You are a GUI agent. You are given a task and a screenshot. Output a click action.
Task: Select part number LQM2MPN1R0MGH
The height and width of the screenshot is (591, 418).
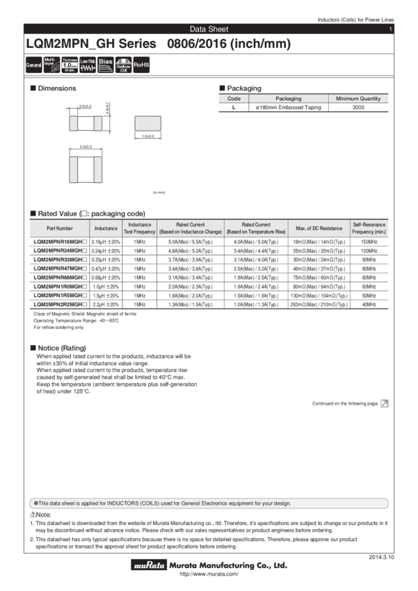(60, 286)
